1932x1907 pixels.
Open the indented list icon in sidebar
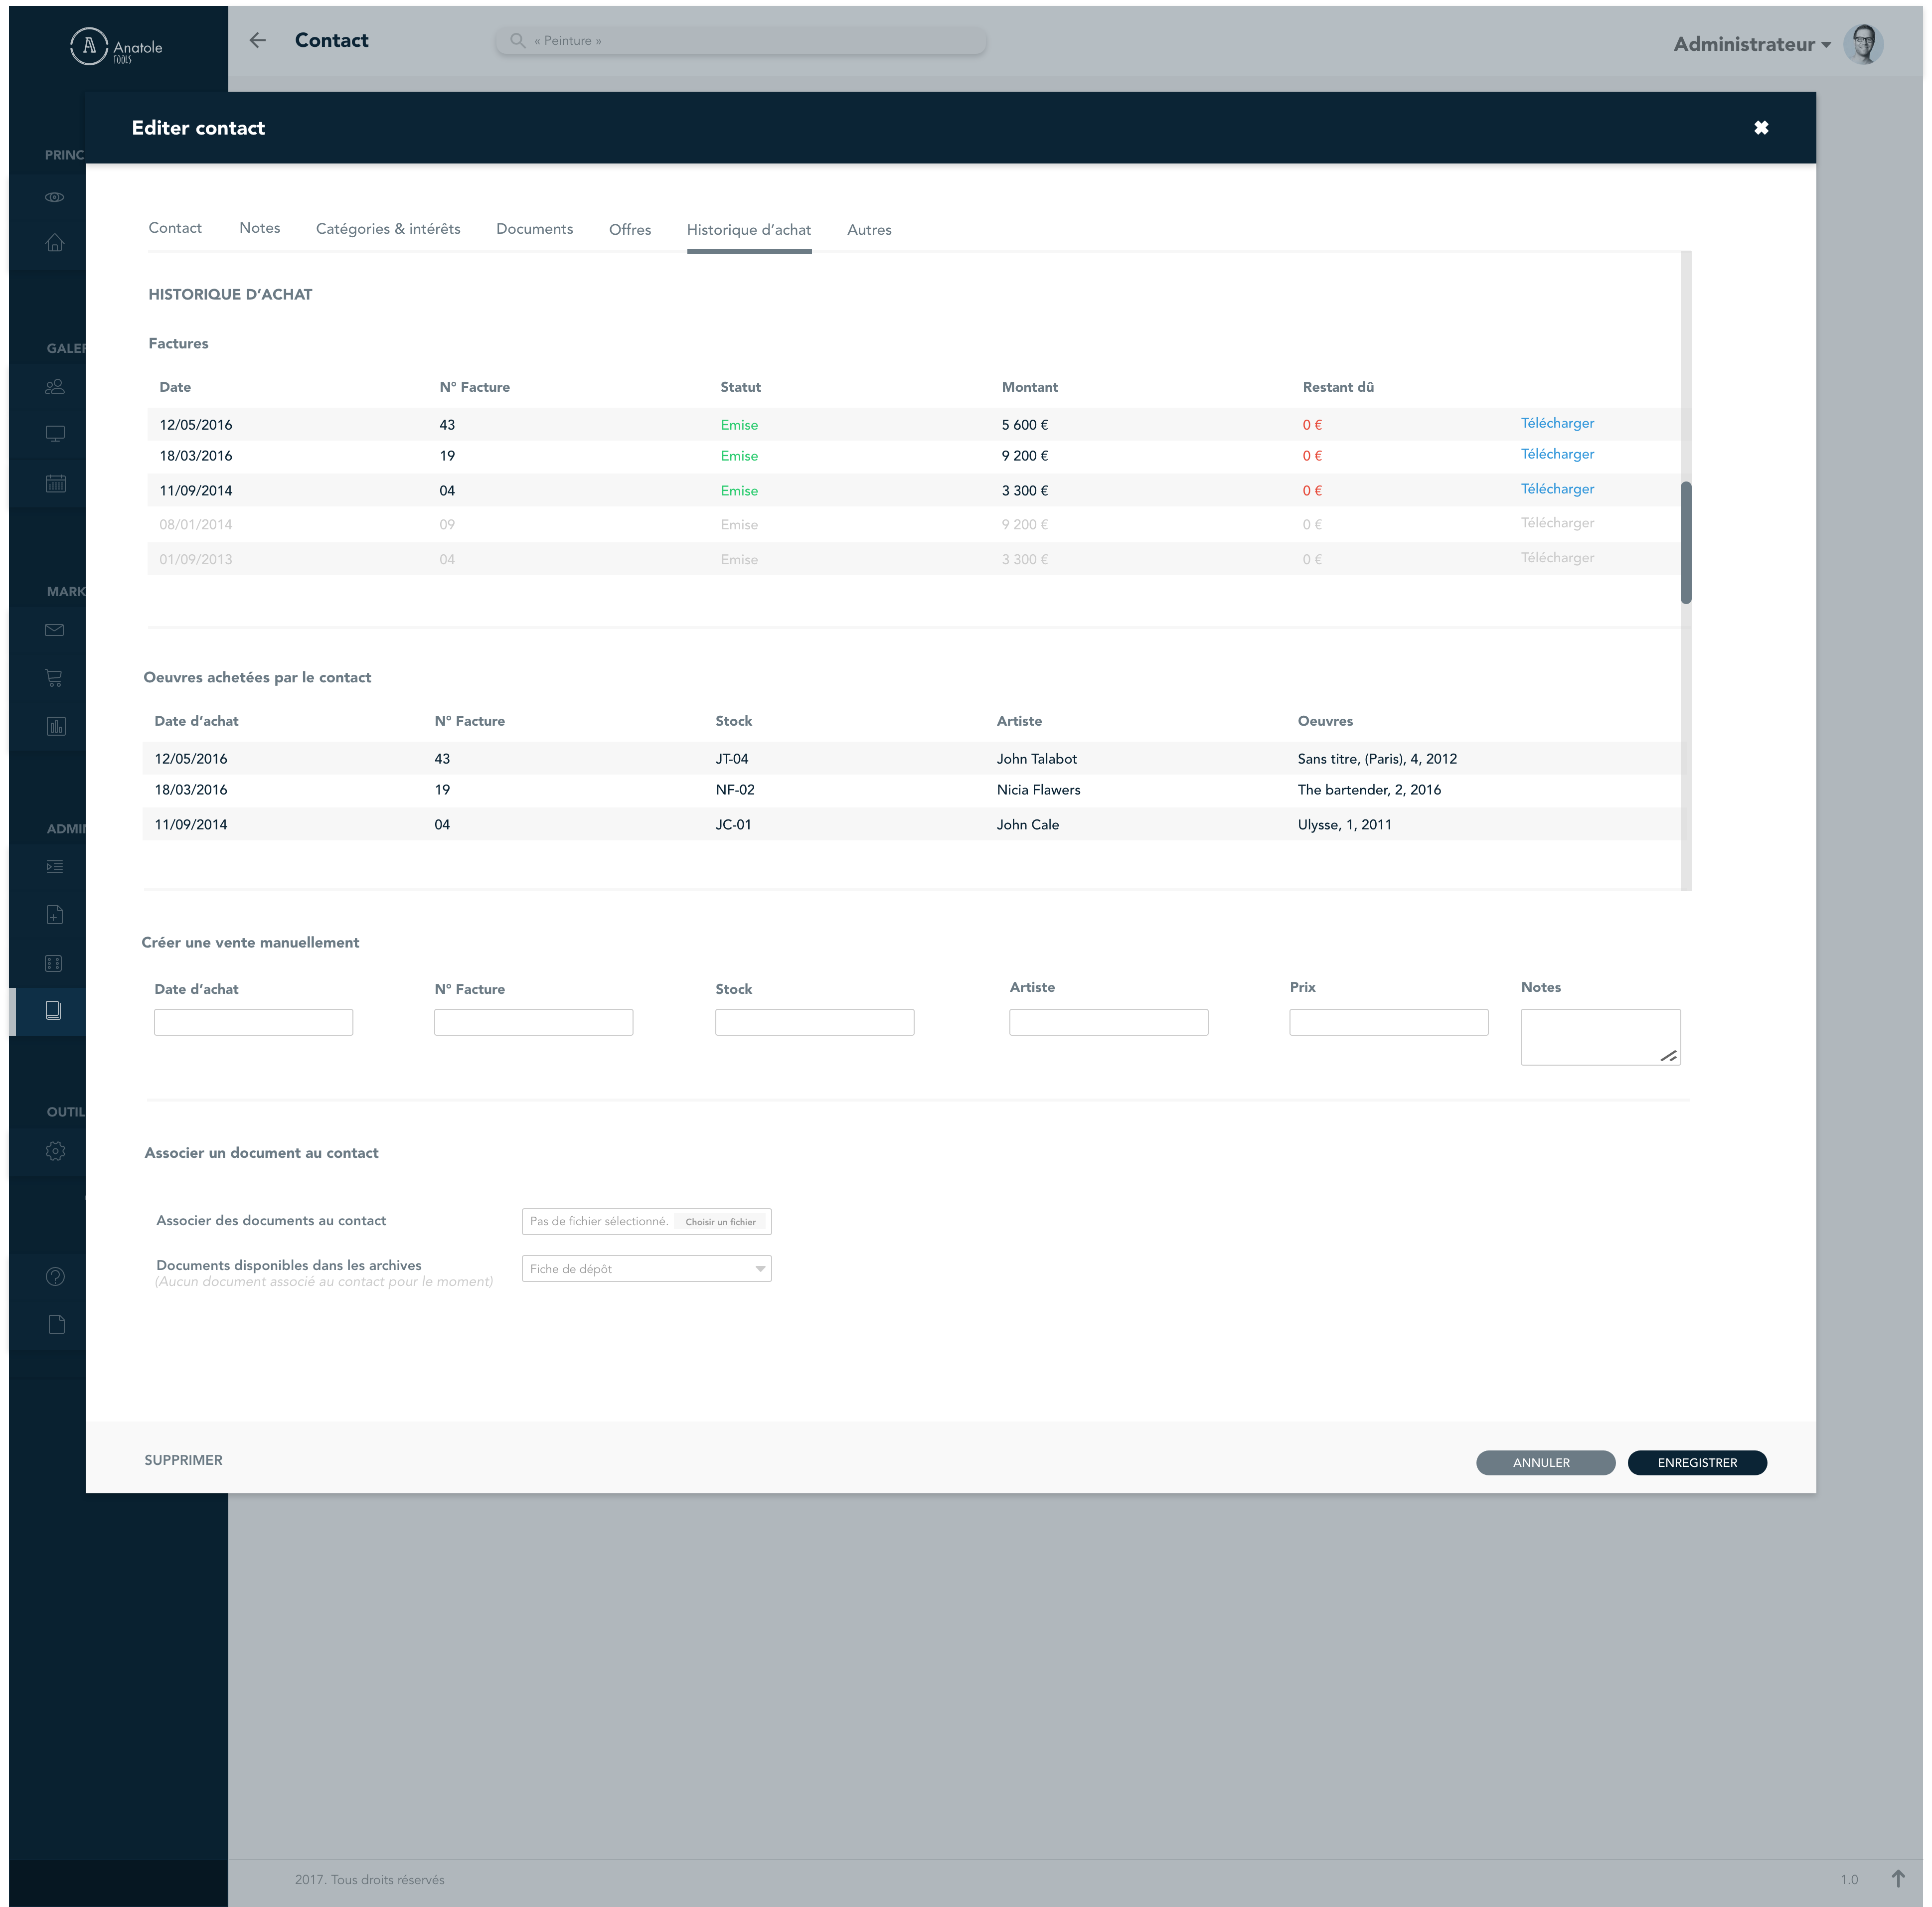click(x=55, y=867)
